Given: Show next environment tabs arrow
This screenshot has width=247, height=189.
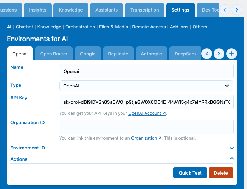Looking at the screenshot, I should point(219,54).
